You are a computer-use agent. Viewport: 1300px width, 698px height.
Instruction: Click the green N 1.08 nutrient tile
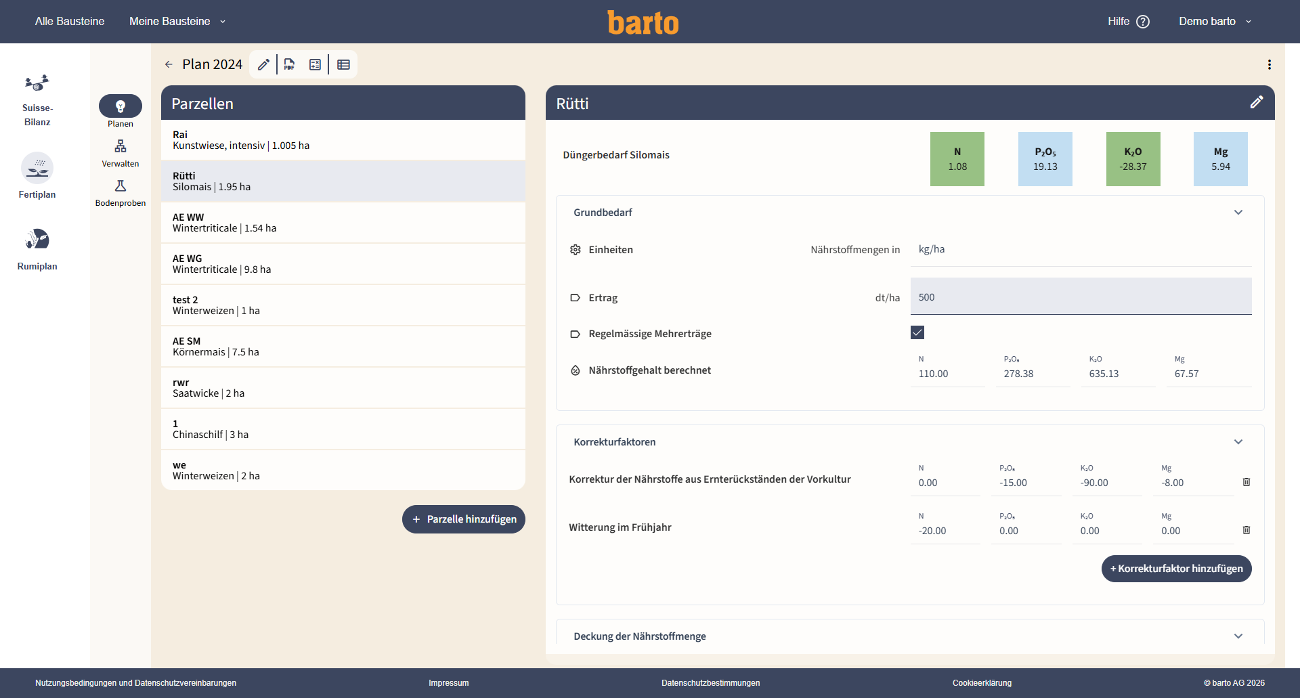957,159
